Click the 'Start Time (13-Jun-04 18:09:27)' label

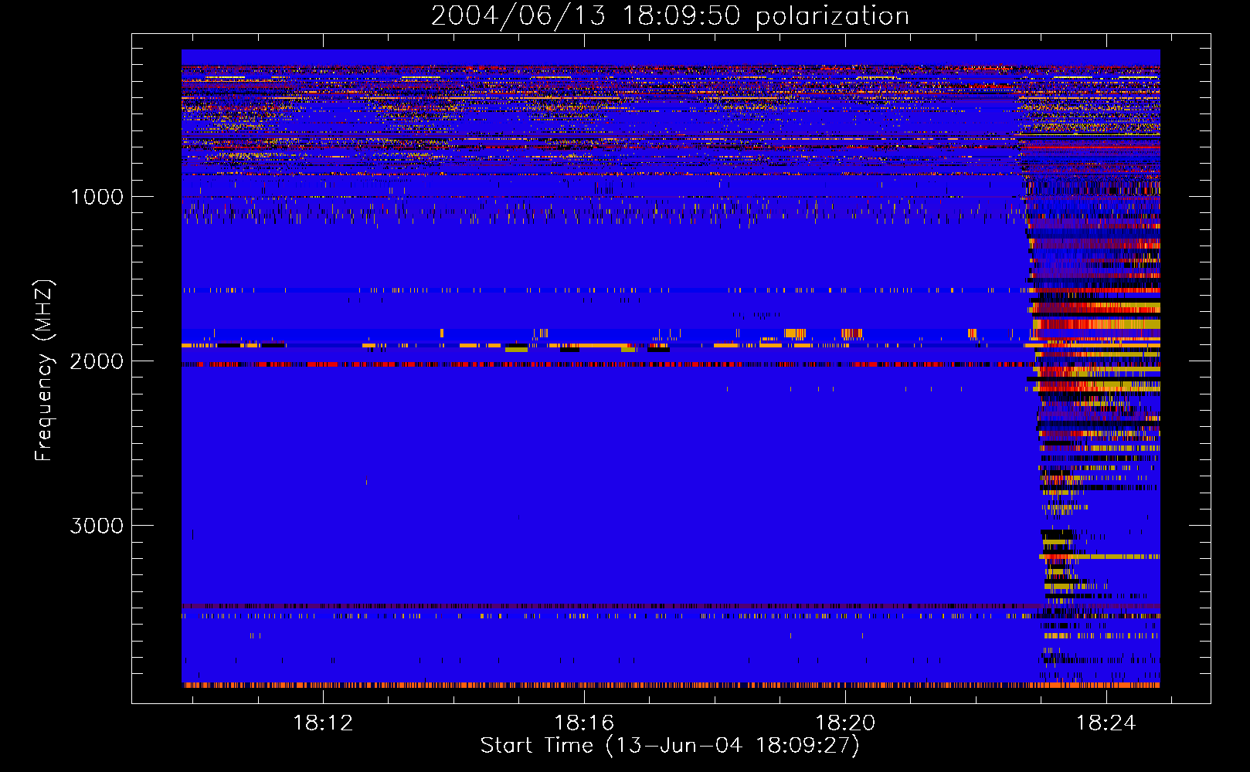point(670,746)
